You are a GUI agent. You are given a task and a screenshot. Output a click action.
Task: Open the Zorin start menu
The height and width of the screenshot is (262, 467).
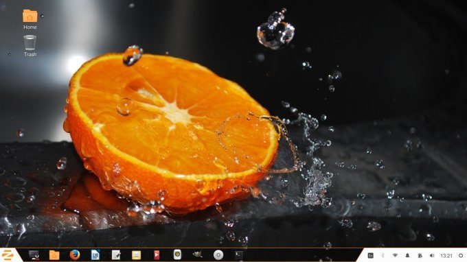8,255
